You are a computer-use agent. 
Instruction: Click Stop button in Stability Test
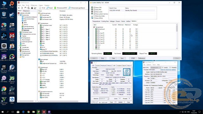102,58
